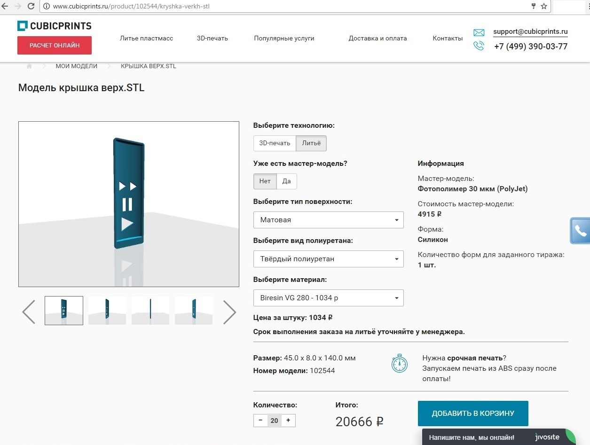Select the Литьё technology option
Viewport: 590px width, 445px height.
click(x=311, y=143)
